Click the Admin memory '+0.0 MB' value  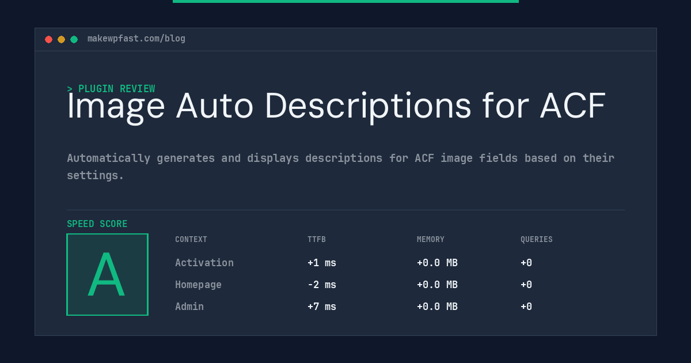click(x=437, y=307)
